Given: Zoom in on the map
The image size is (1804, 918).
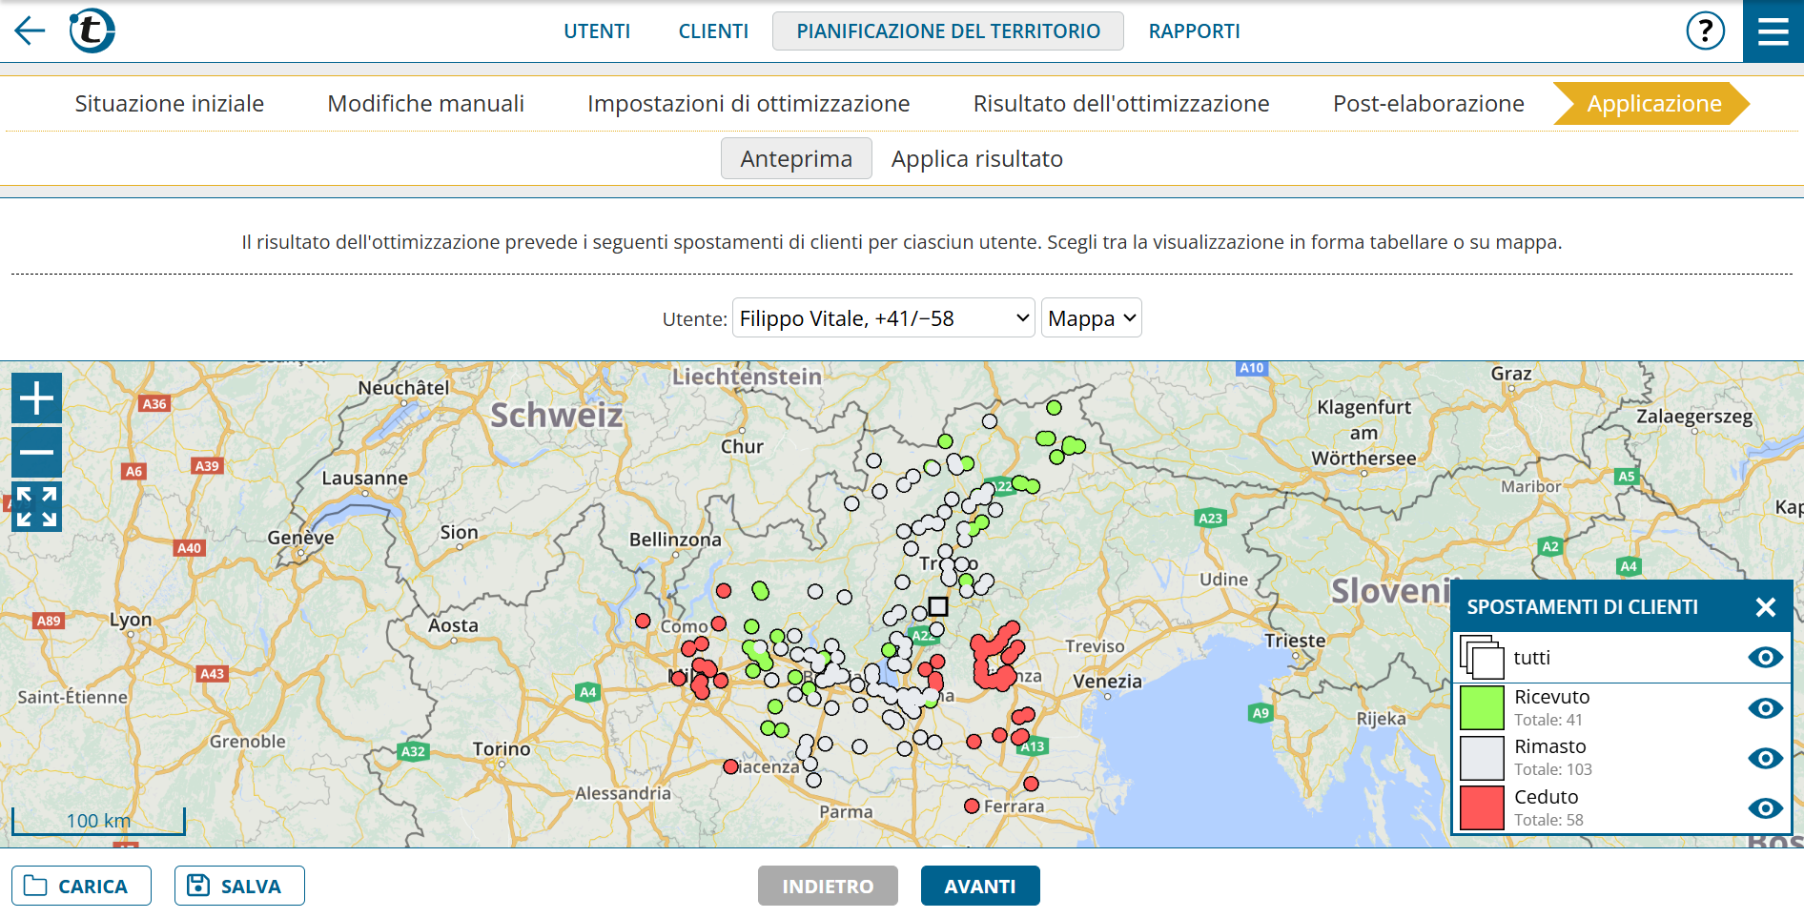Looking at the screenshot, I should coord(37,398).
